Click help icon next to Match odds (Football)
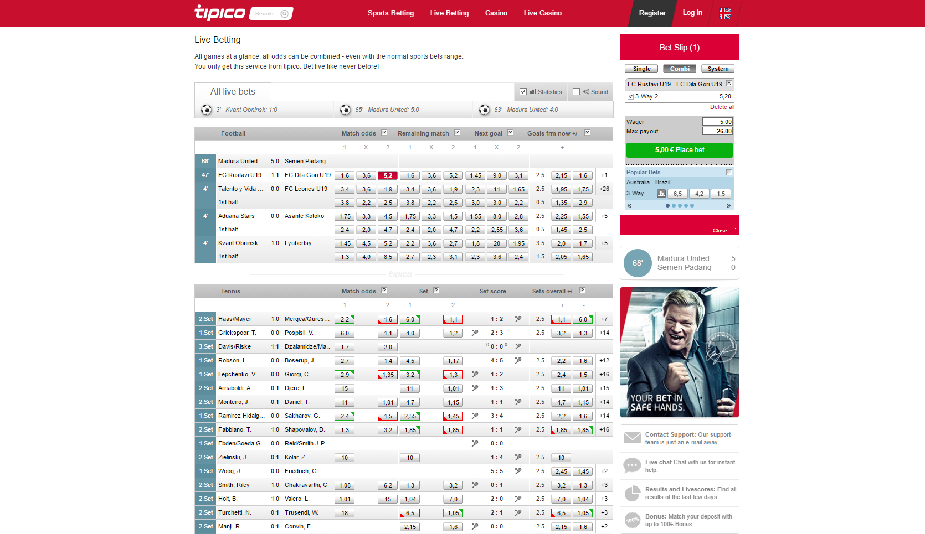This screenshot has height=534, width=925. click(x=384, y=133)
